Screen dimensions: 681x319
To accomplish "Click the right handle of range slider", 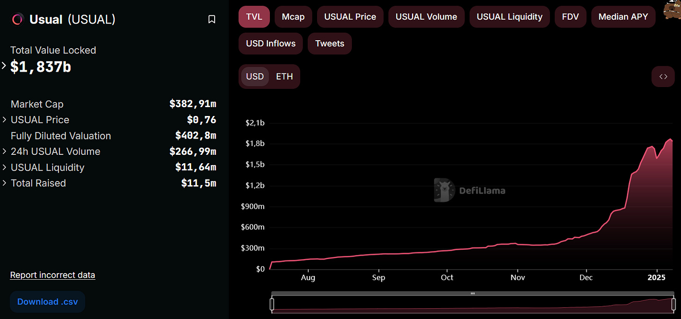I will click(x=674, y=304).
